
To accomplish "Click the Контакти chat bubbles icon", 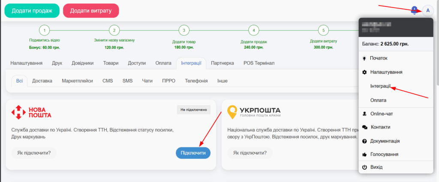I will tap(364, 127).
